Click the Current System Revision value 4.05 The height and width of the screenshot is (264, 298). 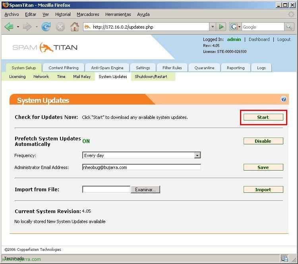(87, 211)
